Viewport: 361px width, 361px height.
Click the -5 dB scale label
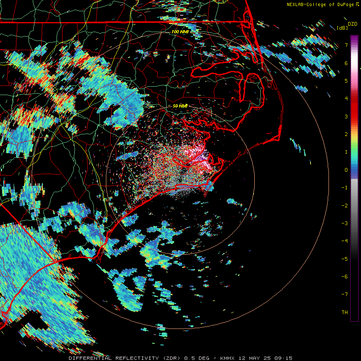[x=345, y=259]
